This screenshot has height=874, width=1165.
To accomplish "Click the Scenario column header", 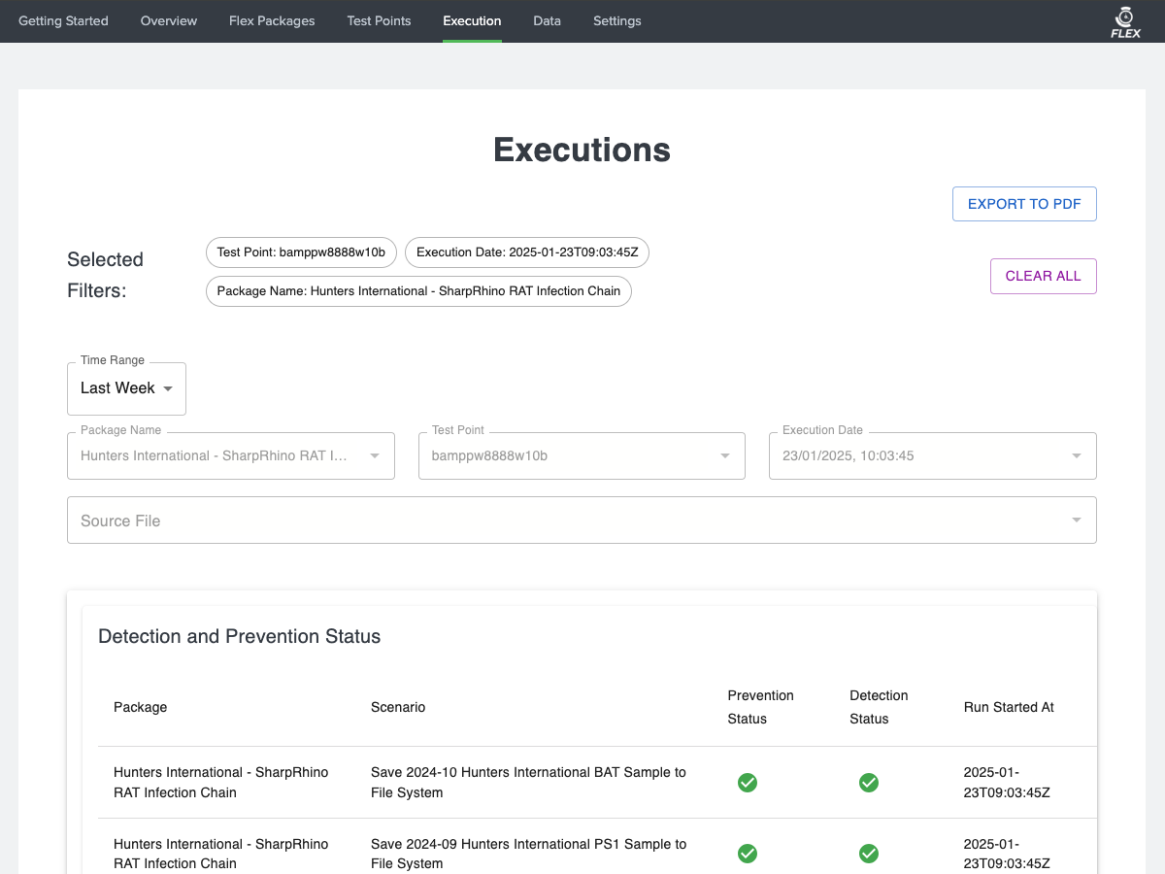I will pos(398,707).
